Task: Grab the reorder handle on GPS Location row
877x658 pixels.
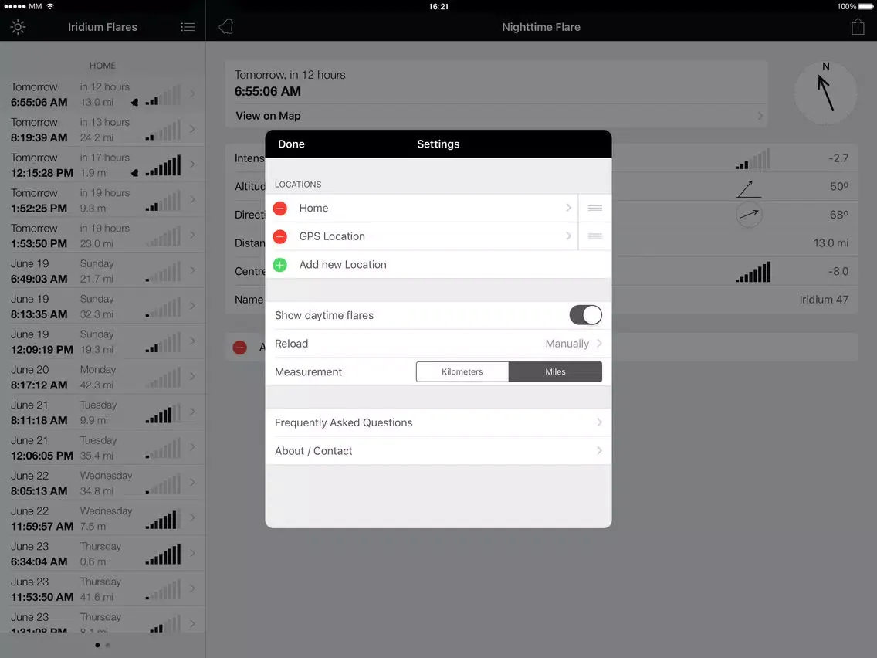Action: click(595, 236)
